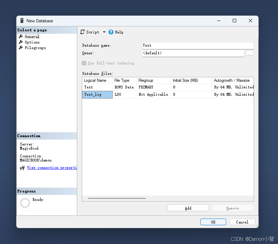278x244 pixels.
Task: Select the Filegroups page
Action: (x=35, y=48)
